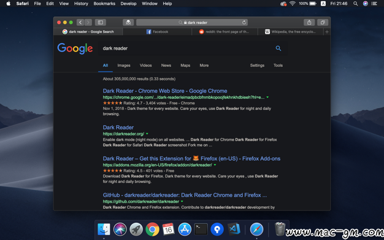Viewport: 384px width, 240px height.
Task: Open the Safari application menu
Action: 22,4
